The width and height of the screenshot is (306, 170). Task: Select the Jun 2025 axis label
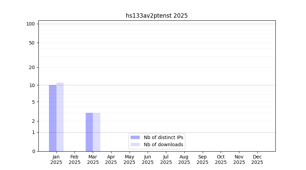(148, 159)
